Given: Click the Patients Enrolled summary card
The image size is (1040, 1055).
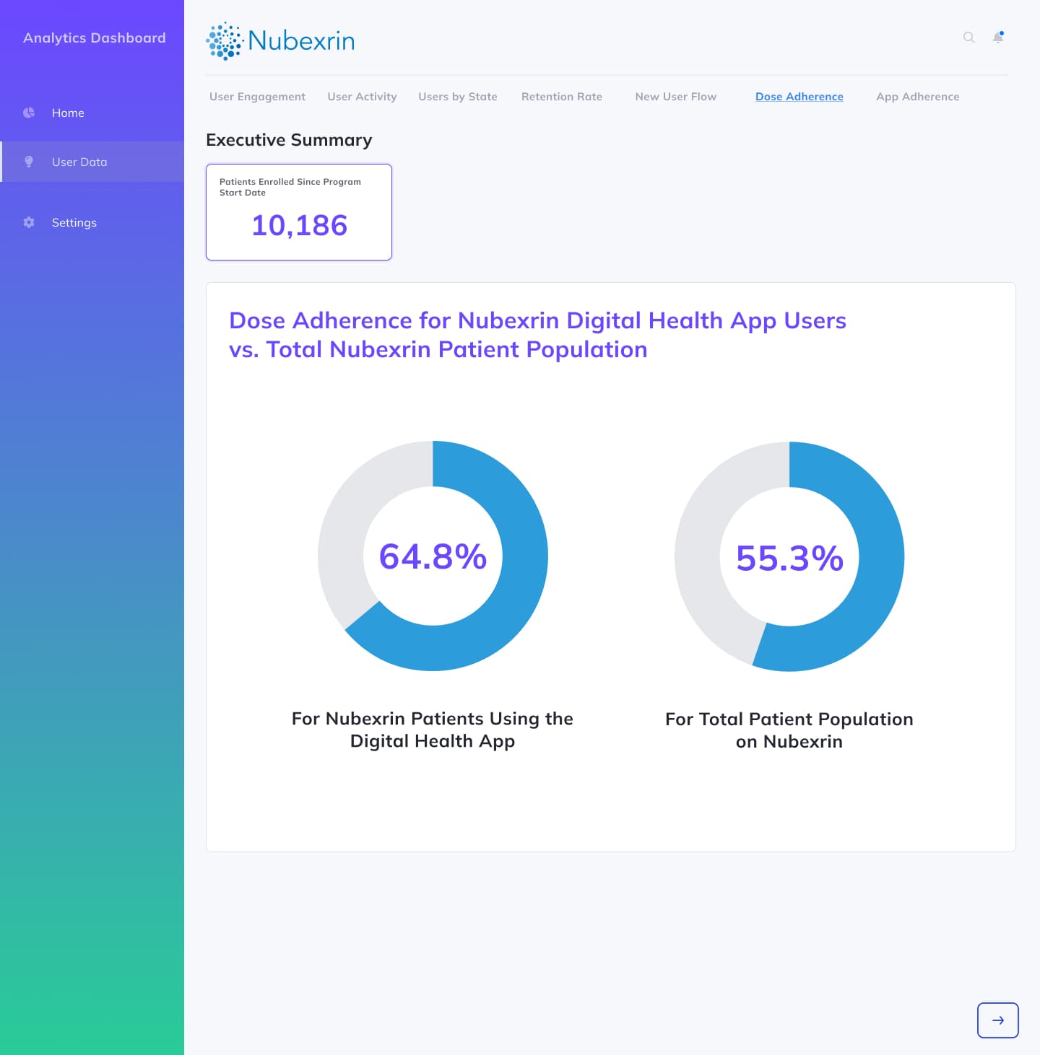Looking at the screenshot, I should [298, 211].
